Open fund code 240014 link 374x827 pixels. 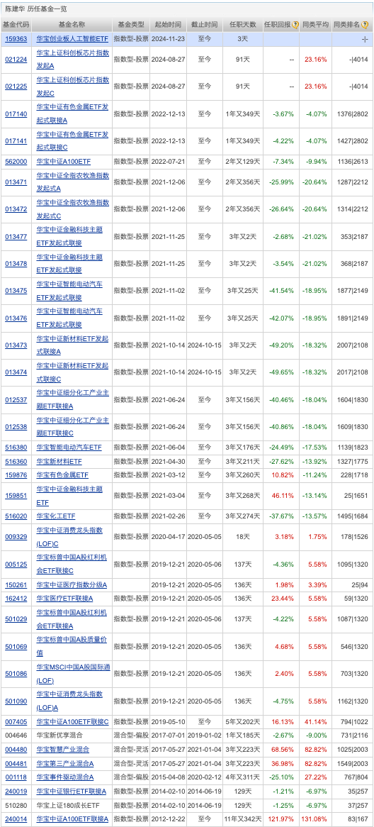point(17,818)
